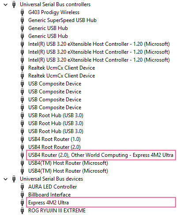Select the Billboard Interface device
Screen dimensions: 191x215
49,195
